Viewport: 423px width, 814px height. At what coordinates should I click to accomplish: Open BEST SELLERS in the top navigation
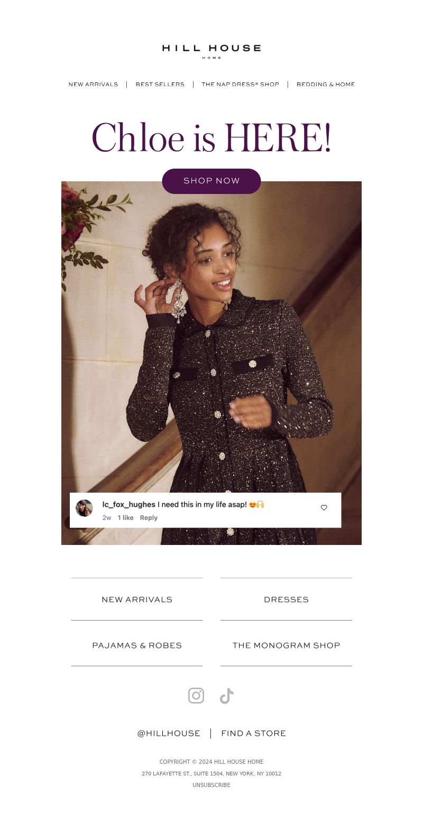click(x=160, y=85)
